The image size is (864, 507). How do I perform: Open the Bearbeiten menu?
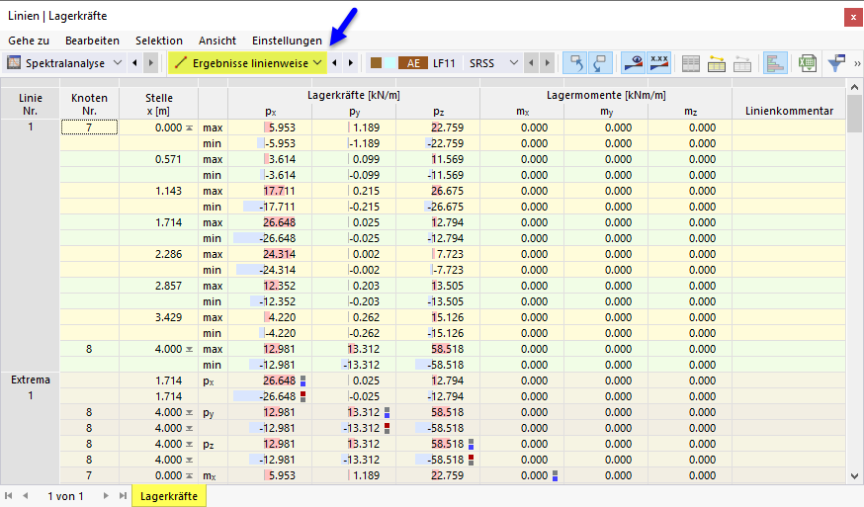pos(92,41)
